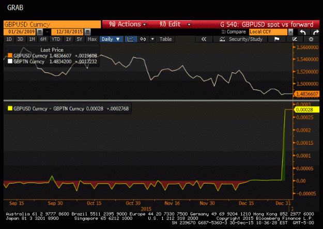Select the candlestick chart type icon
This screenshot has width=323, height=229.
143,39
